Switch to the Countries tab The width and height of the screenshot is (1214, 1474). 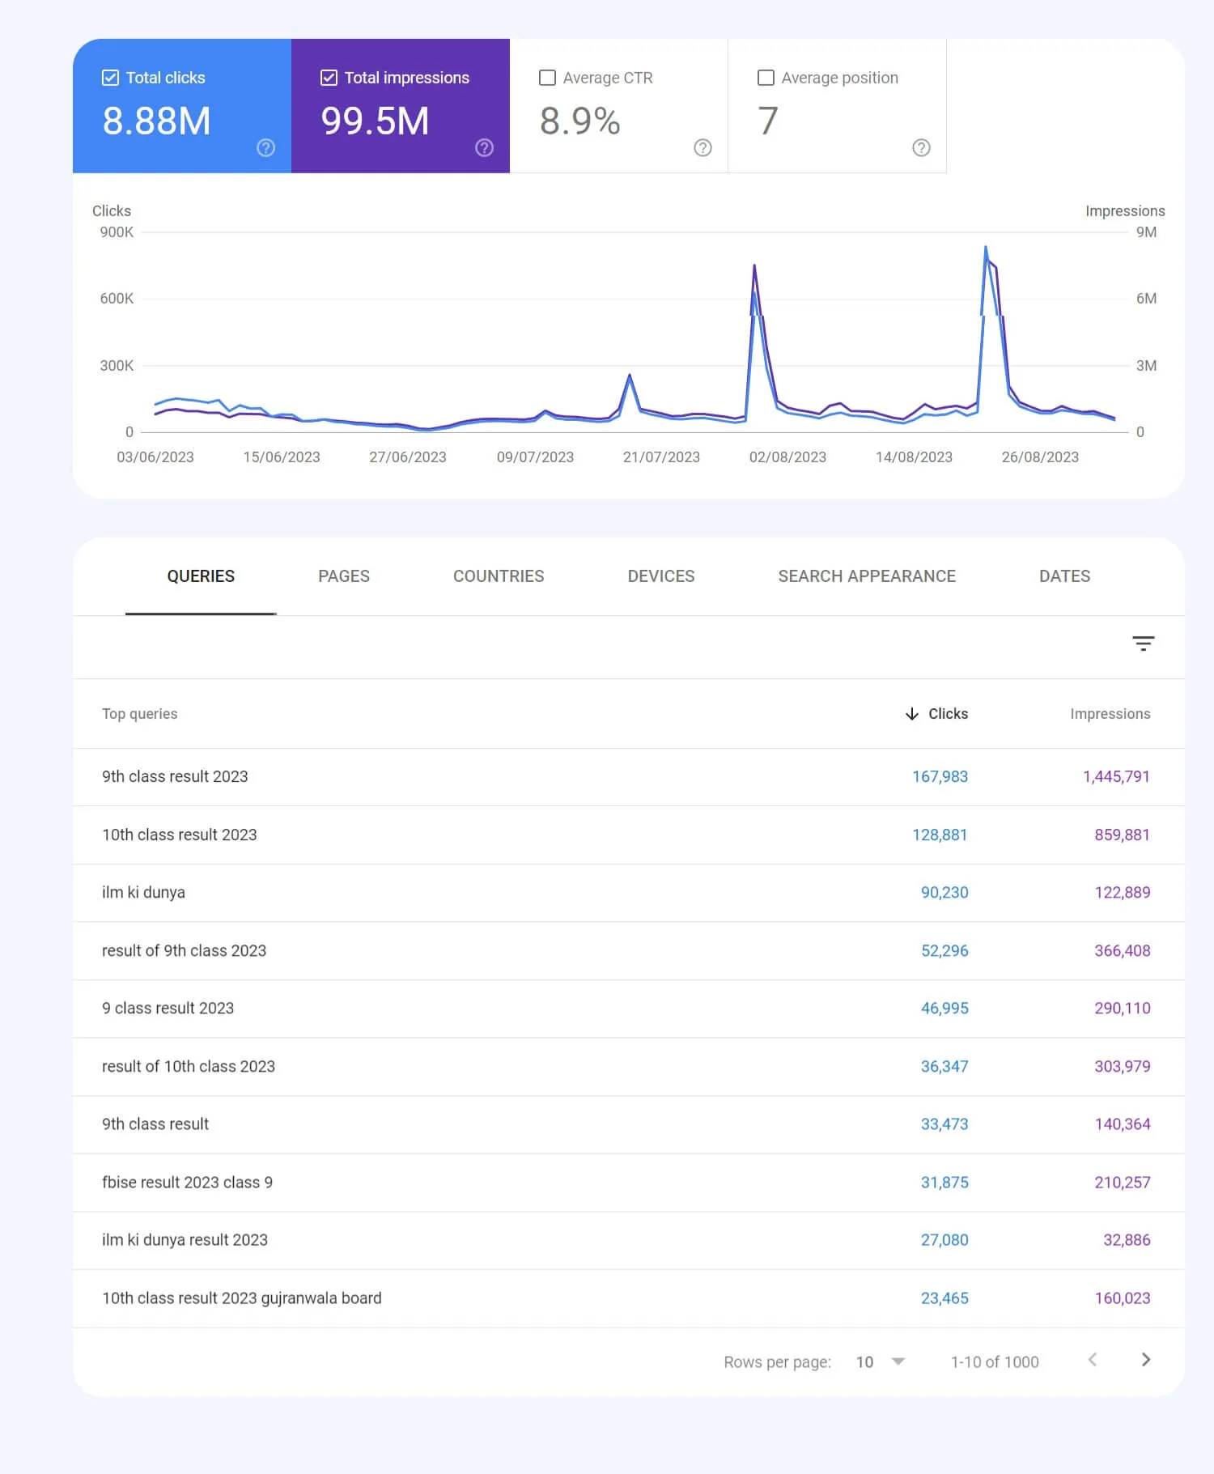tap(499, 576)
